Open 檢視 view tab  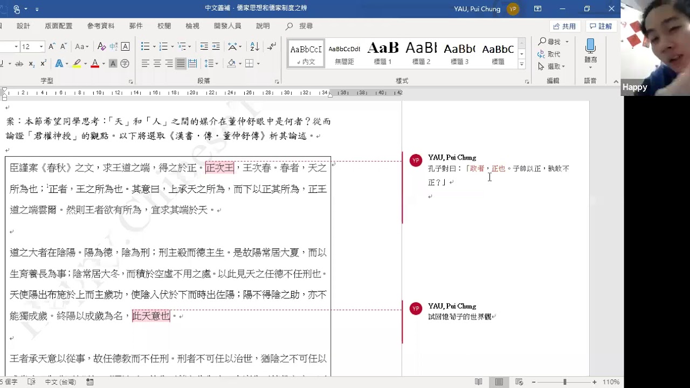[x=192, y=26]
